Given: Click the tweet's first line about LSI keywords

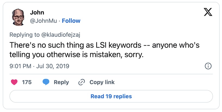Looking at the screenshot, I should [x=104, y=45].
